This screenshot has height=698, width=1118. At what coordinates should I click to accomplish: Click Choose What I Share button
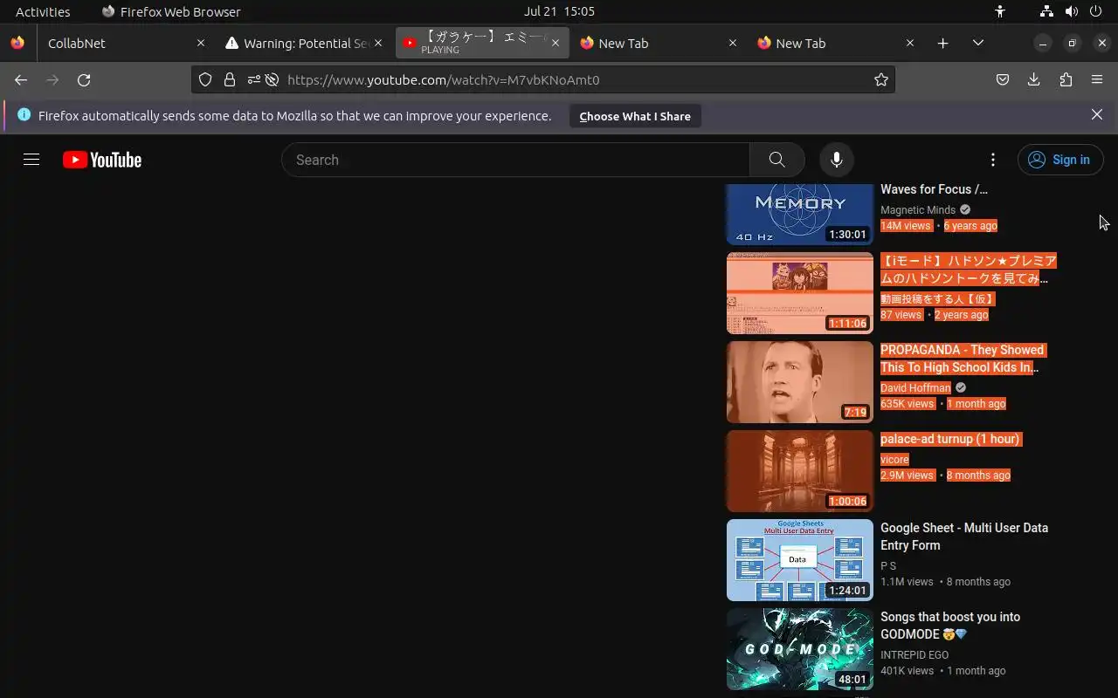pyautogui.click(x=635, y=116)
